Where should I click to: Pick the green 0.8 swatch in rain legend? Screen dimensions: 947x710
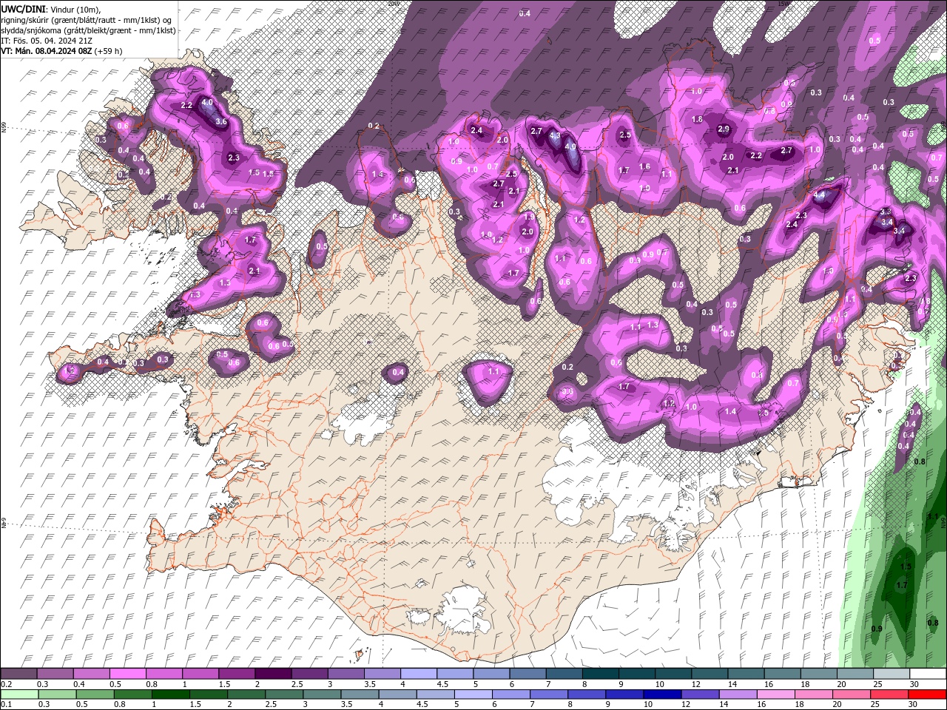pos(133,694)
